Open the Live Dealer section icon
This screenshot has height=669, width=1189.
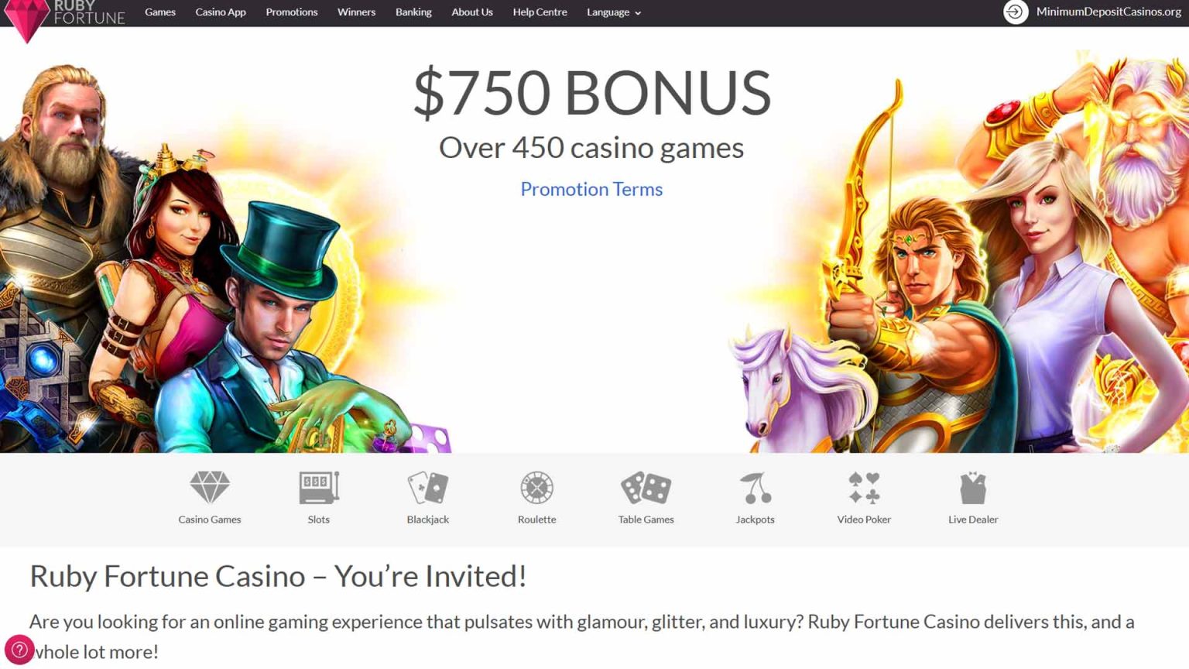972,486
